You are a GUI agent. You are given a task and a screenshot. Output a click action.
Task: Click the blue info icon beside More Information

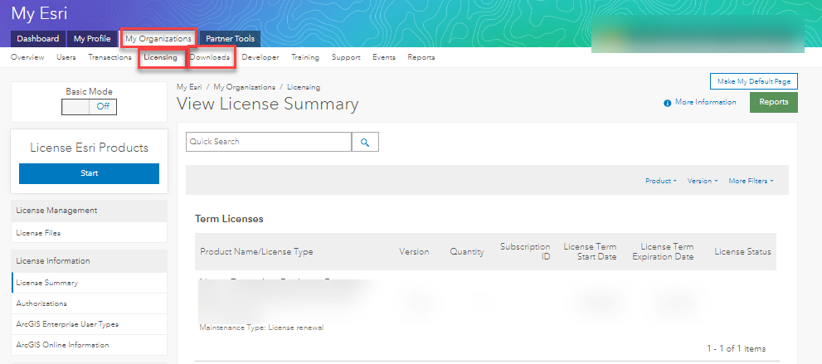click(668, 103)
